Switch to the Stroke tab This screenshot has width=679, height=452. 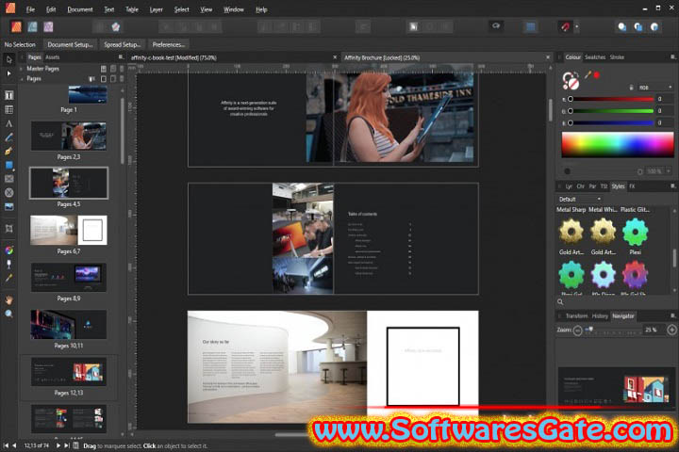(x=617, y=57)
